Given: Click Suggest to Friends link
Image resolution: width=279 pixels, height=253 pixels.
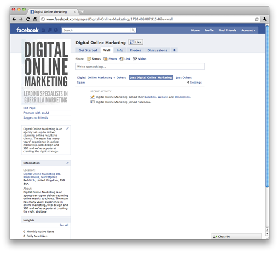Looking at the screenshot, I should (x=36, y=118).
